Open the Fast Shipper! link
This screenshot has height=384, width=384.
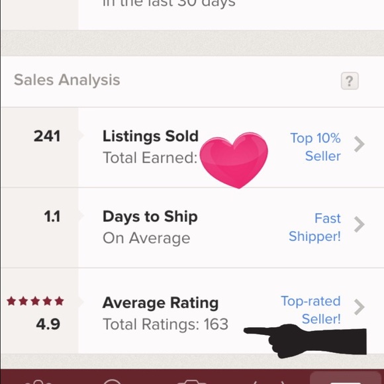pos(314,227)
